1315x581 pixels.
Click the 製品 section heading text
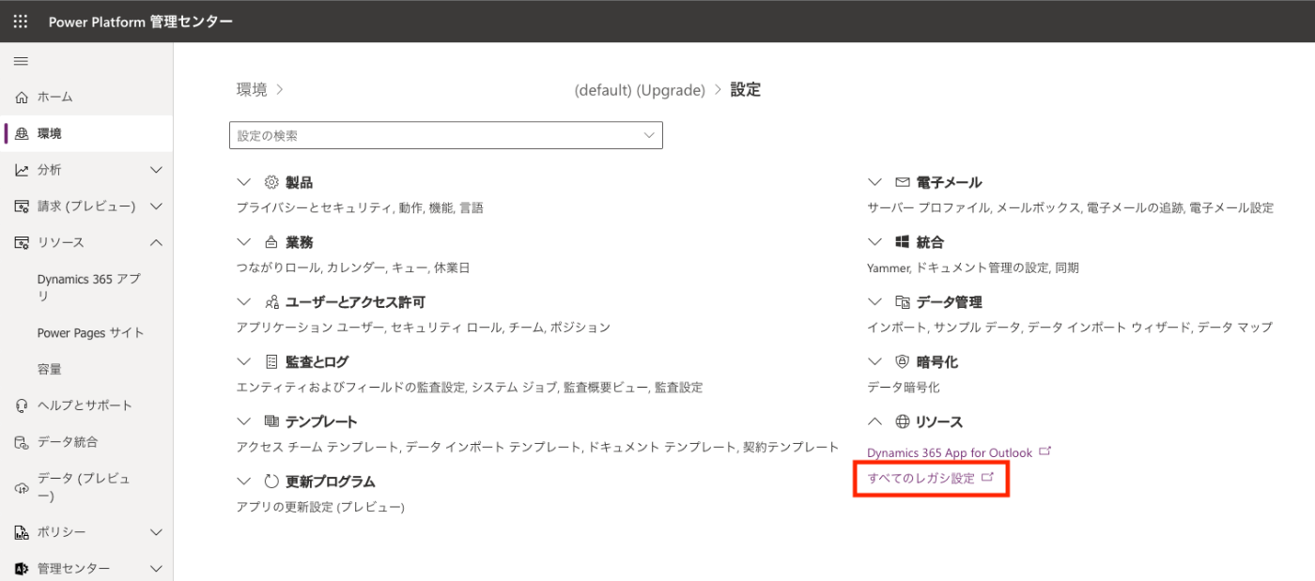(300, 182)
